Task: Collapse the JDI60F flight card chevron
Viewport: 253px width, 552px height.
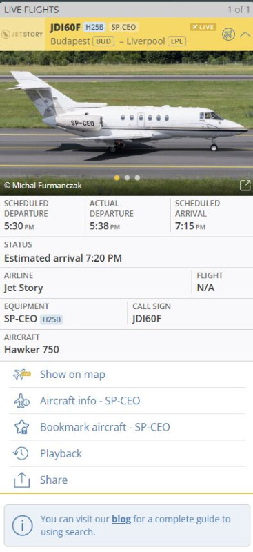Action: tap(245, 34)
